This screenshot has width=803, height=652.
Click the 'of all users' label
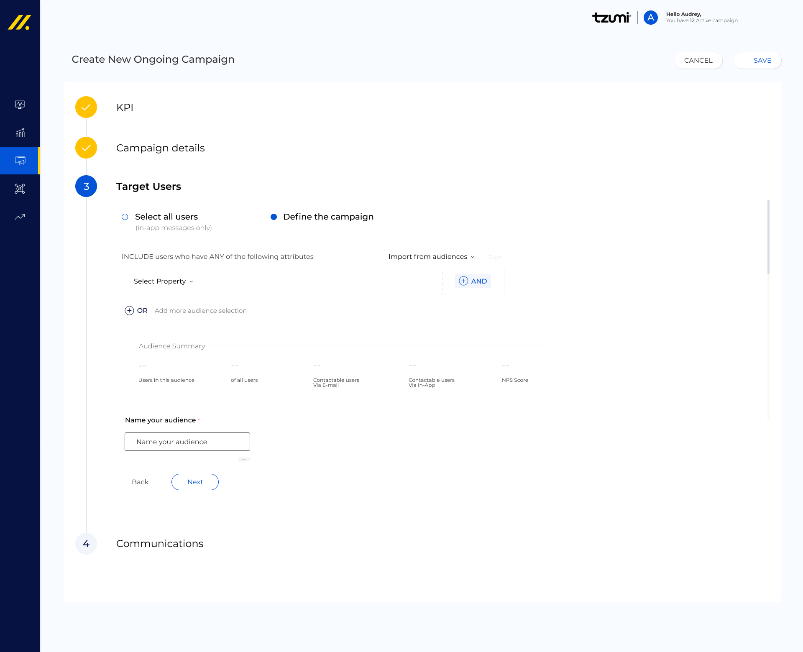point(244,380)
